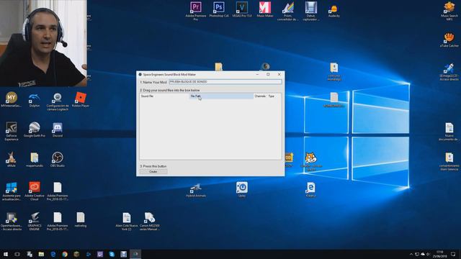Open Chrome from the taskbar

65,254
